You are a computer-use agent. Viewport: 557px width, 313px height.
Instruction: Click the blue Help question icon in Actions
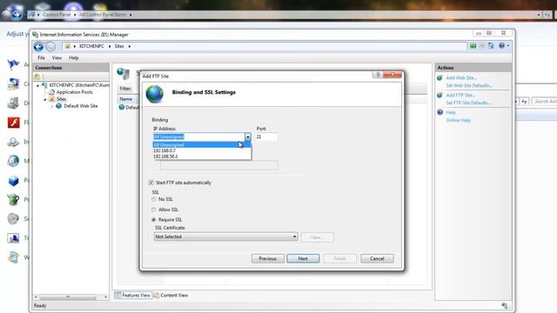coord(440,112)
